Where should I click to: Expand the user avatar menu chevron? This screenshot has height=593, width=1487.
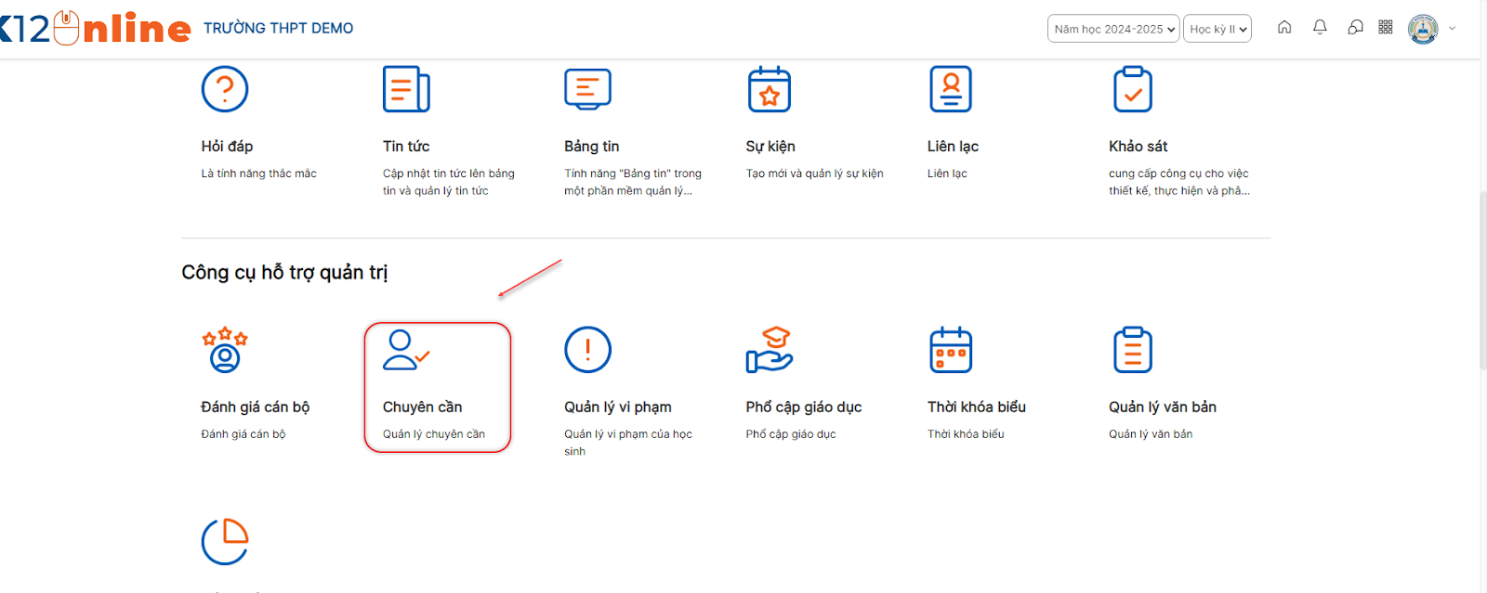[x=1453, y=29]
